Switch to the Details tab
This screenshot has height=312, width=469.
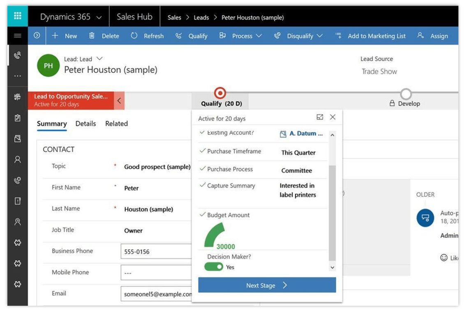(x=85, y=124)
